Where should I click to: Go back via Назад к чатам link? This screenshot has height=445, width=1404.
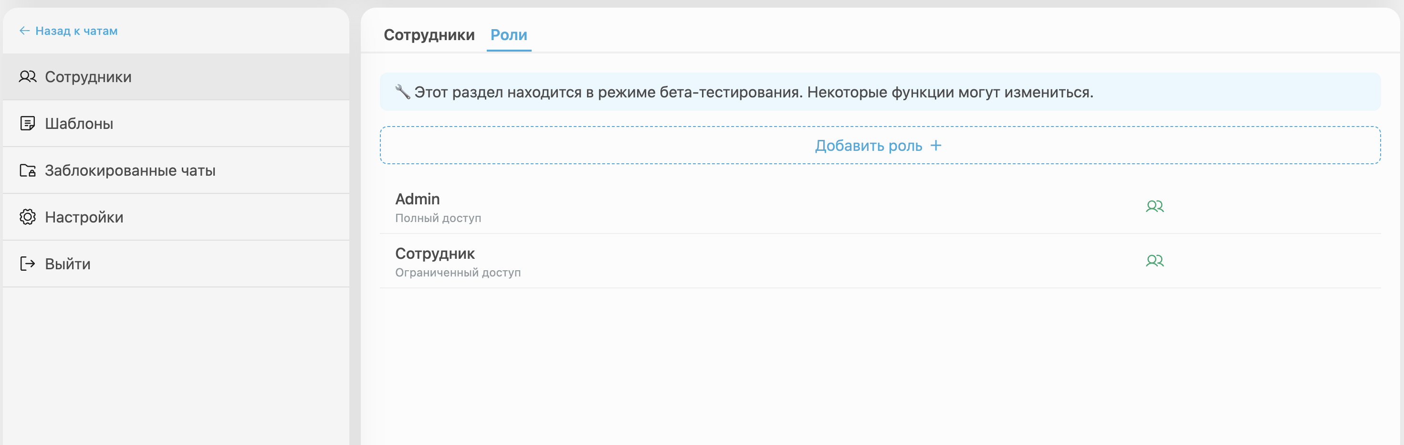point(69,31)
